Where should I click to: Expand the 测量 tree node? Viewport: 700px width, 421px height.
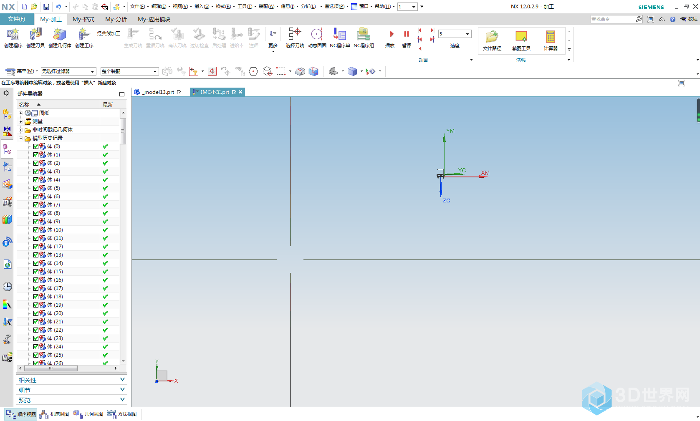(20, 121)
